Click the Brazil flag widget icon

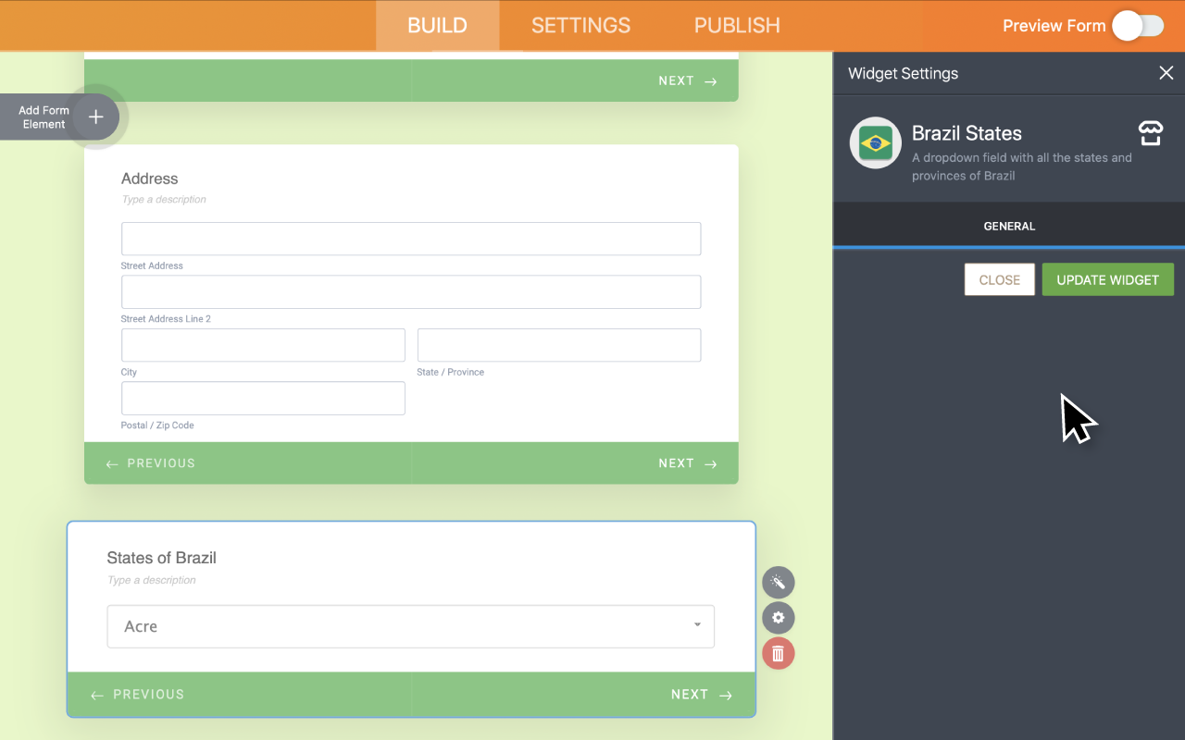pos(875,143)
